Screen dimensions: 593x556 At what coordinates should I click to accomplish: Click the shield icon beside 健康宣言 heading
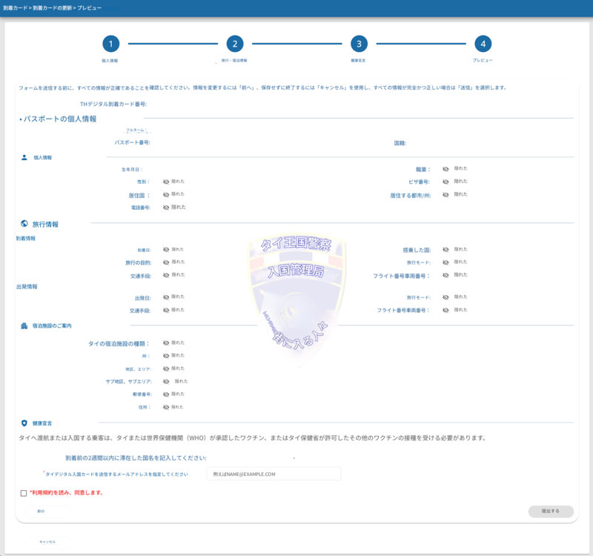coord(24,423)
